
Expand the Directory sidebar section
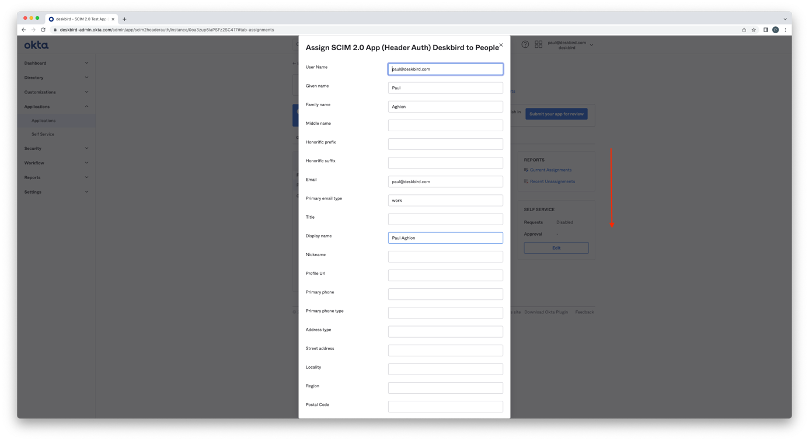tap(56, 78)
